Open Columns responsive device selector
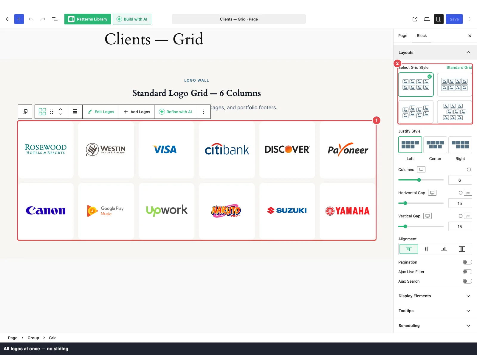477x355 pixels. pos(421,169)
